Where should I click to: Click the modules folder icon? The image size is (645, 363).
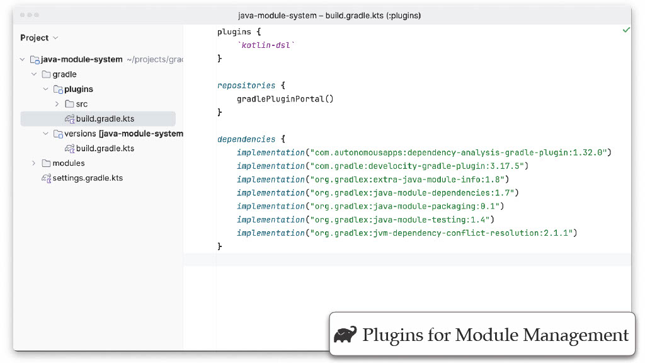(x=46, y=163)
